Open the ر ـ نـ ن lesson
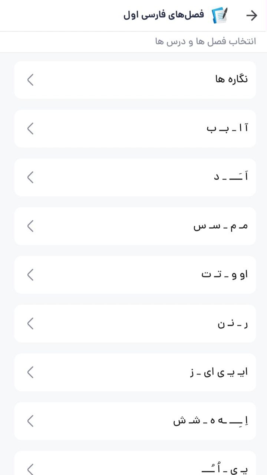The width and height of the screenshot is (267, 475). click(233, 324)
